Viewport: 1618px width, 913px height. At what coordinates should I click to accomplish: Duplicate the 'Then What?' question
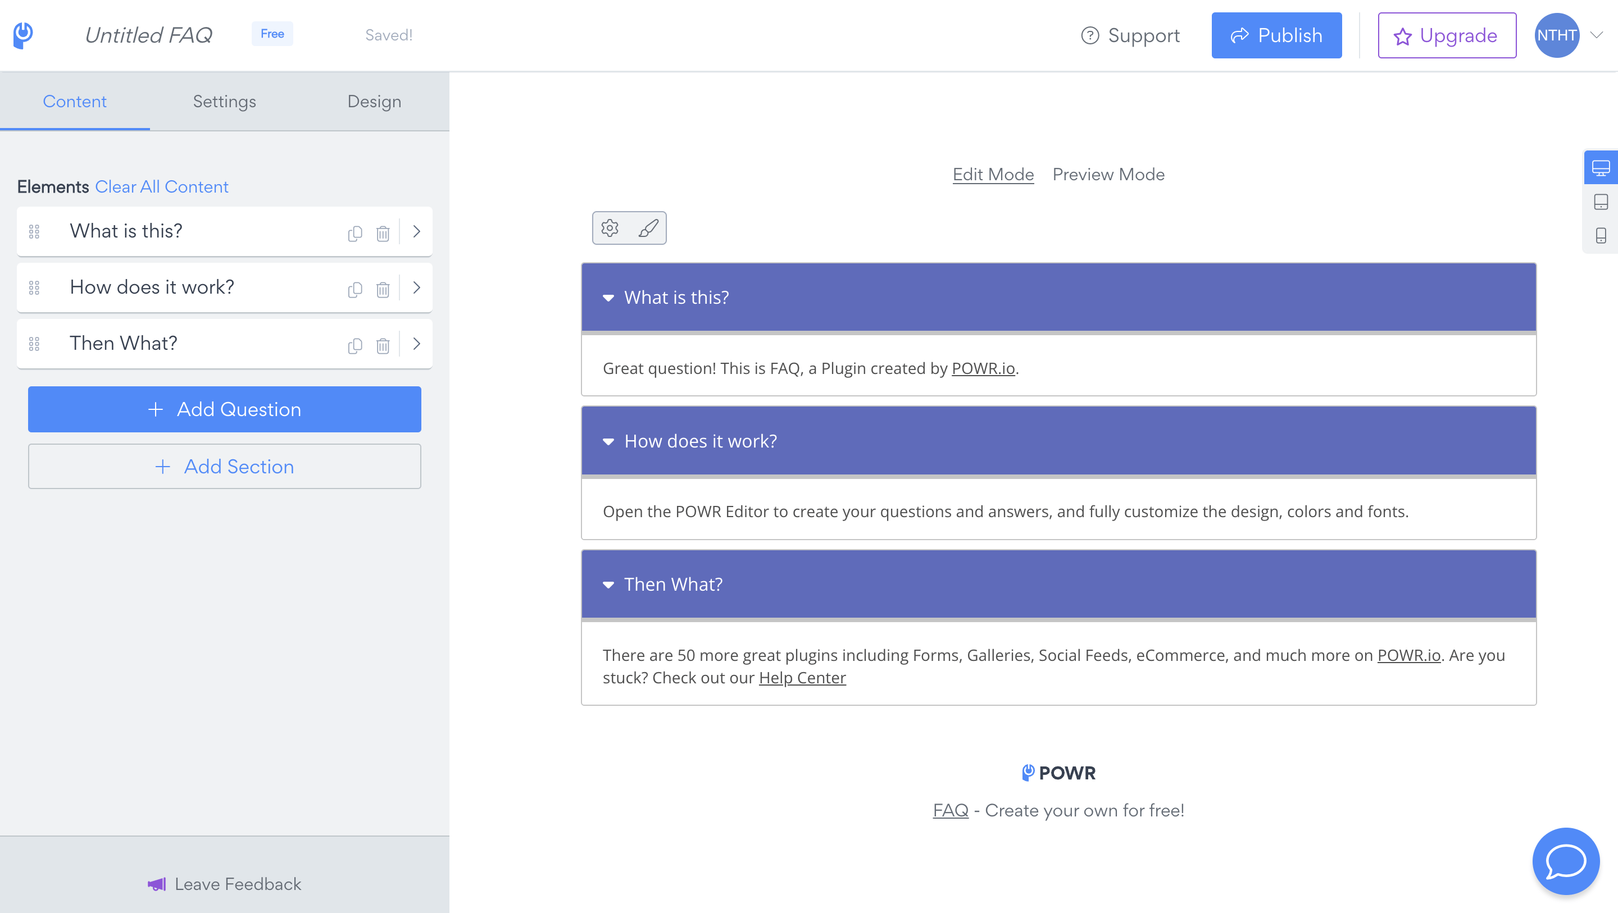tap(355, 345)
